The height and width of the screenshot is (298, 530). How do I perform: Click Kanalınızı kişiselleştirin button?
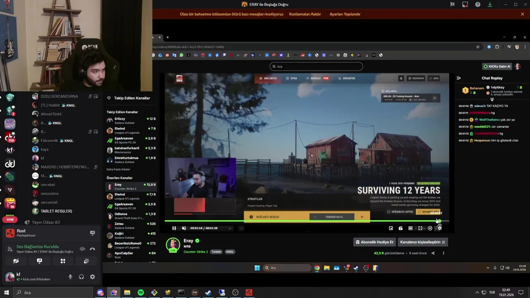coord(422,242)
